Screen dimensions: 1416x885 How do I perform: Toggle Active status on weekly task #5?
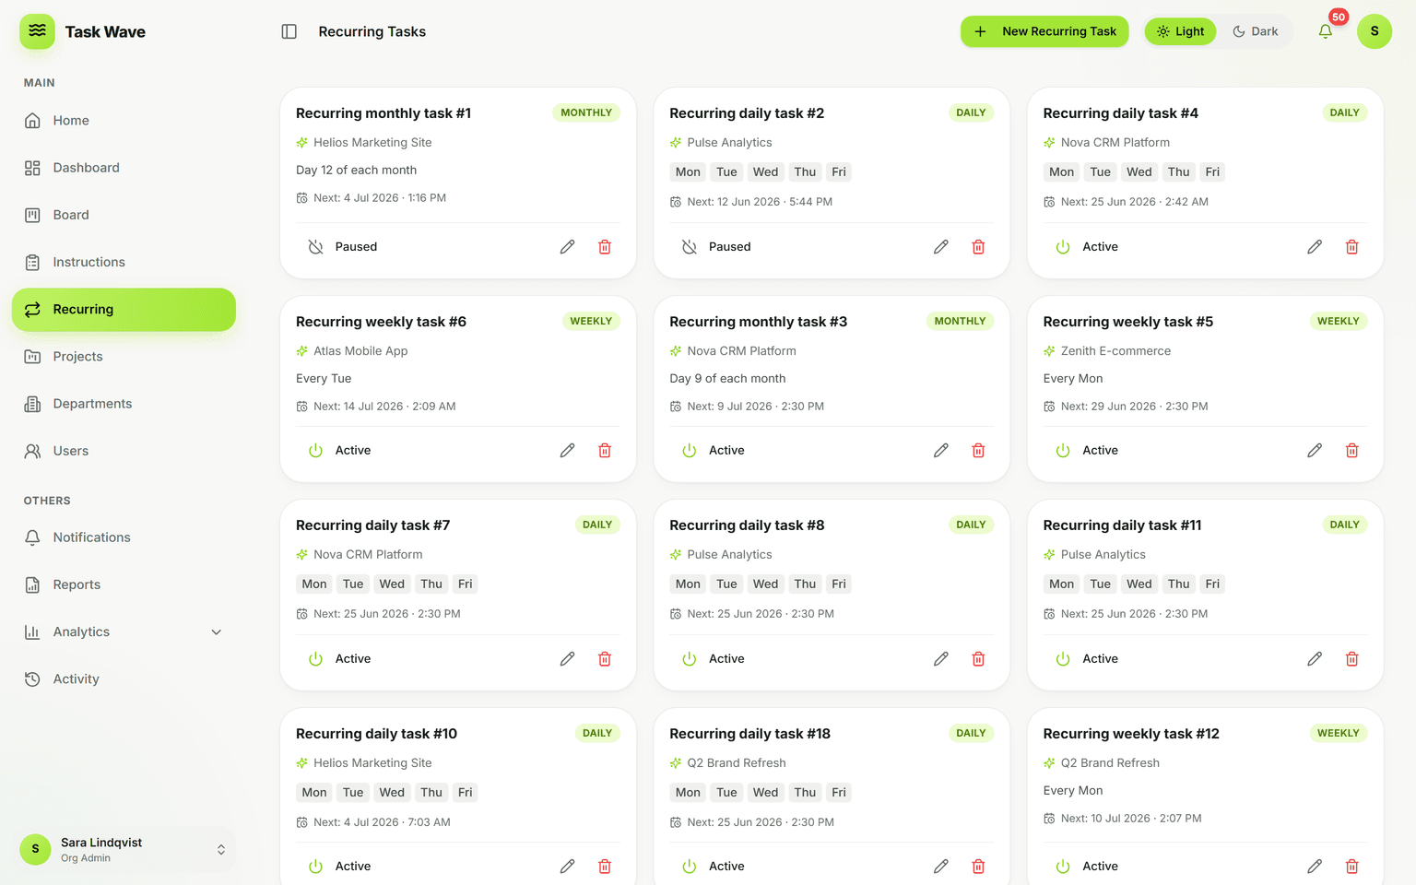[x=1087, y=450]
